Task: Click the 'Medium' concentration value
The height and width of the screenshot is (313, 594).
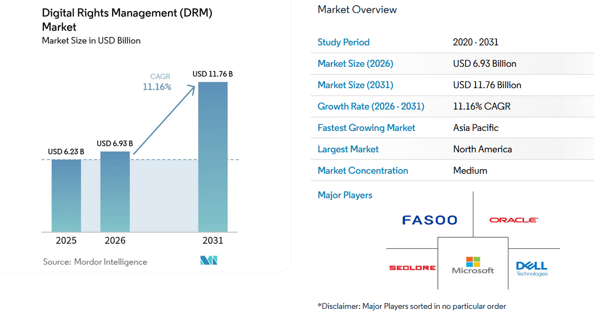Action: 470,171
